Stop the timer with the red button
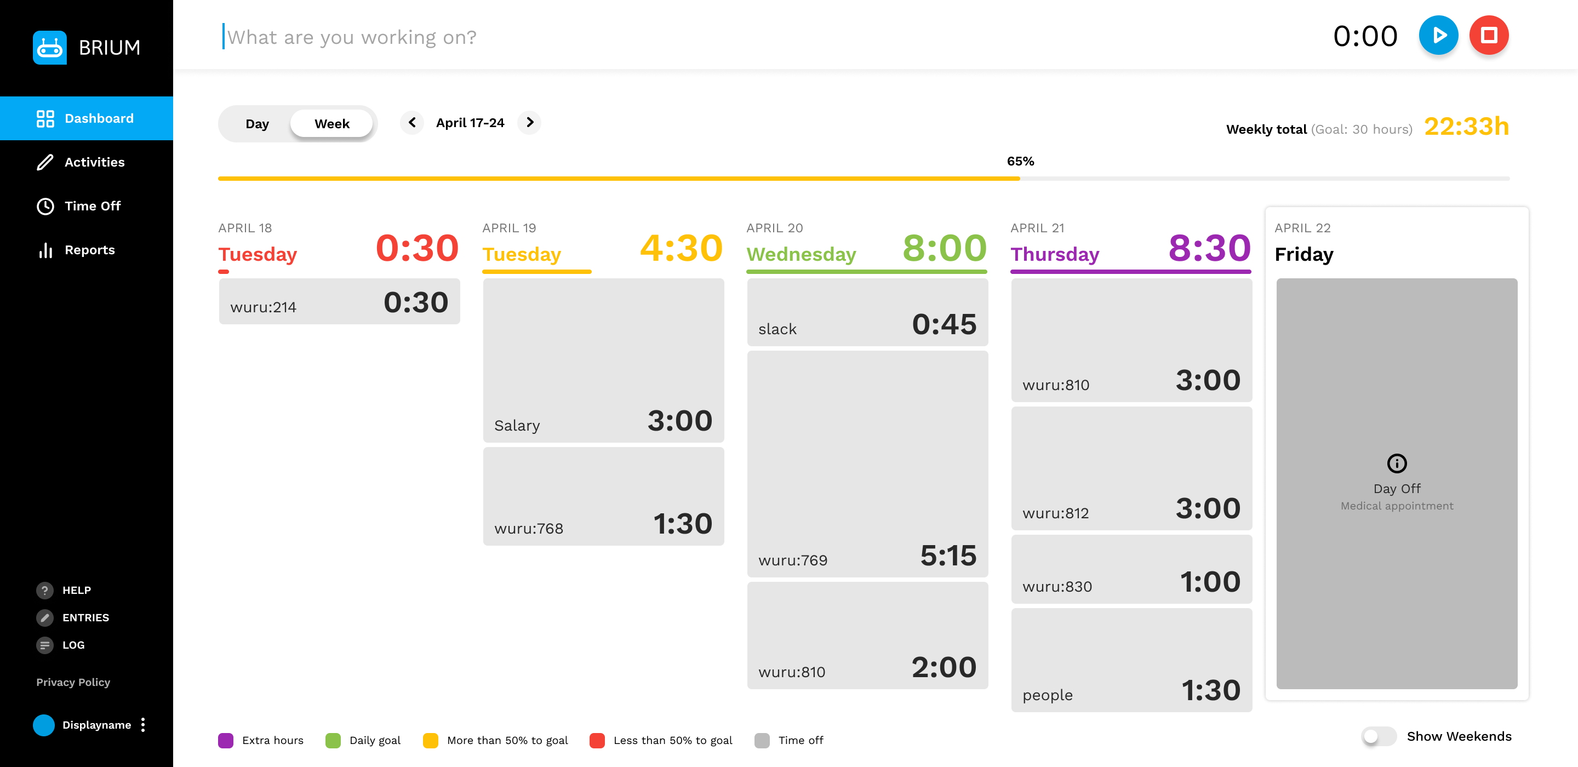1578x767 pixels. [x=1489, y=36]
